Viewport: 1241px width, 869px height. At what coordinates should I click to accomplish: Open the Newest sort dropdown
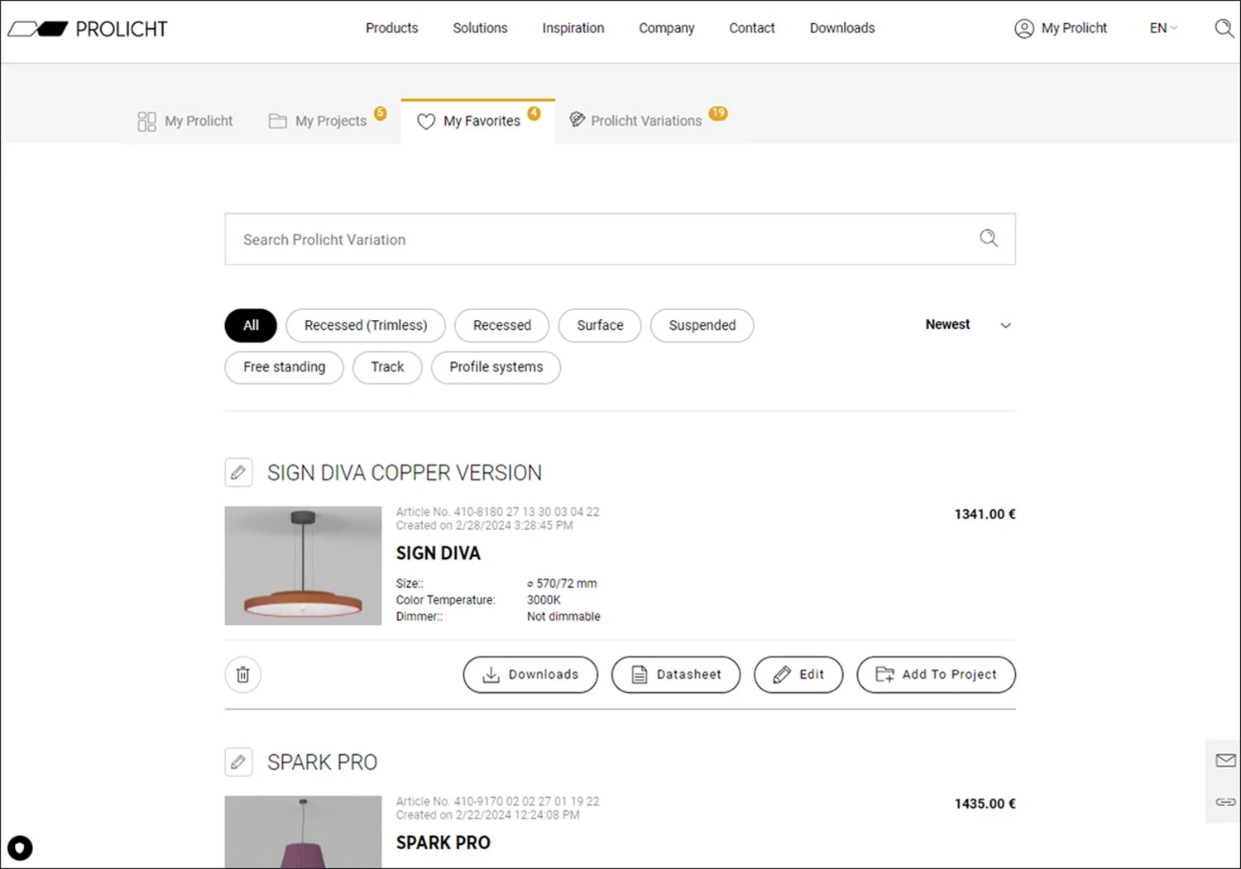[x=968, y=325]
